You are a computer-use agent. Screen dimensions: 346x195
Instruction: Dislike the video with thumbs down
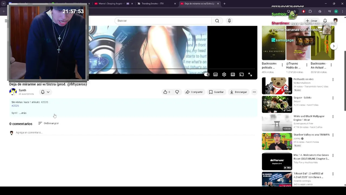pos(177,92)
